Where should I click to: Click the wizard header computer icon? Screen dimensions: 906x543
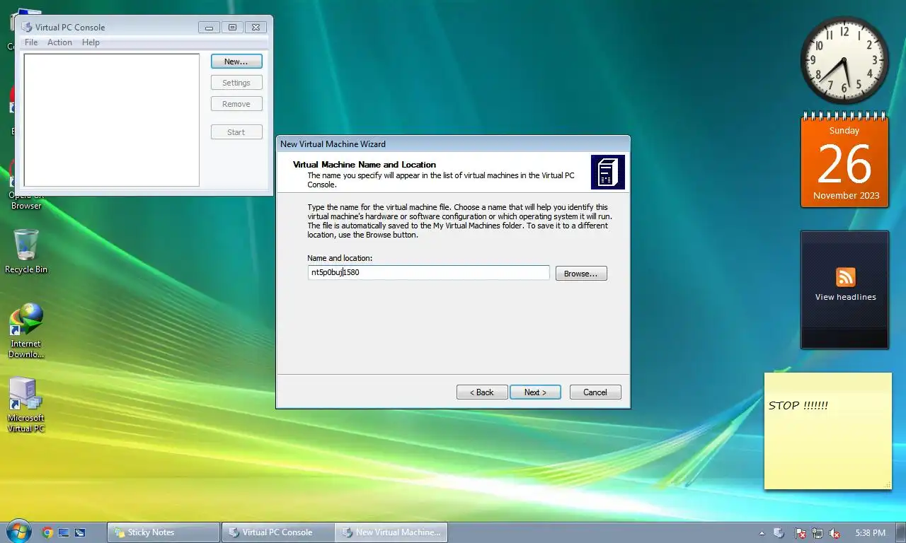pos(607,172)
